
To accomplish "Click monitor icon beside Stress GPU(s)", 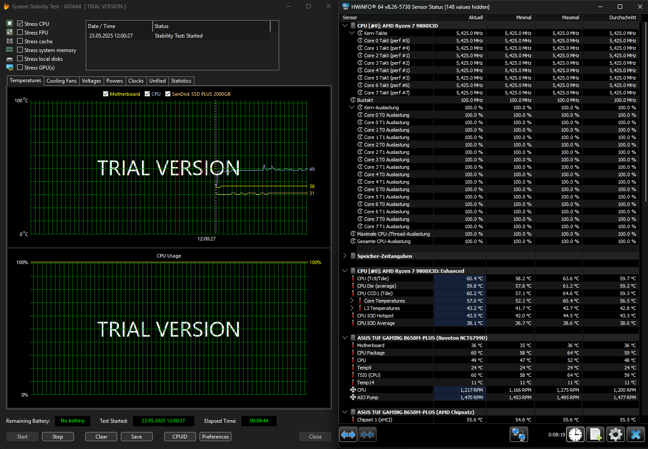I will (10, 67).
